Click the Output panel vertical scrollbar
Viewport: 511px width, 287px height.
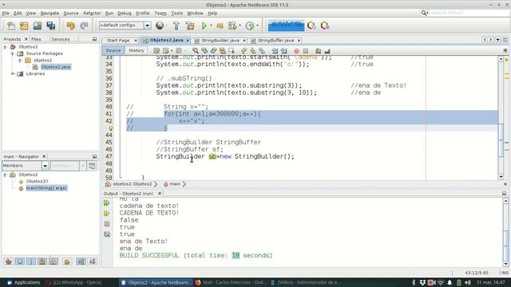coord(505,232)
